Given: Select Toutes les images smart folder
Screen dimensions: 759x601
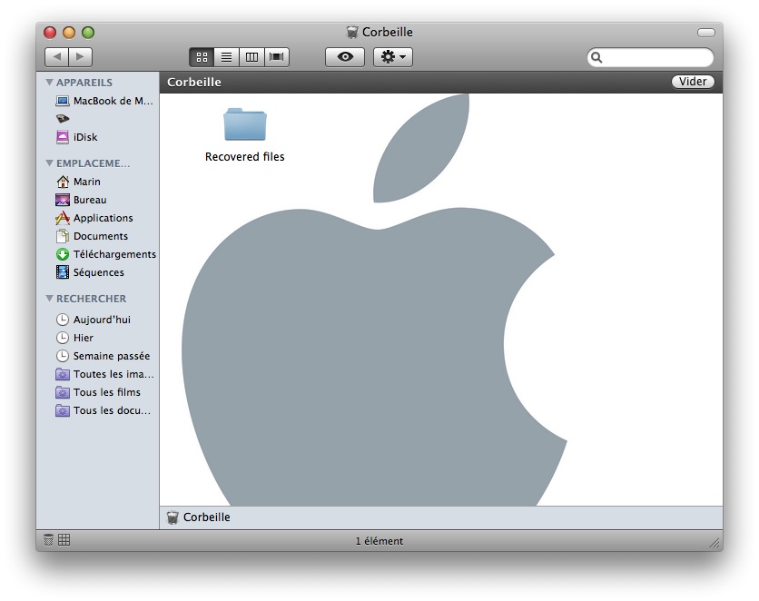Looking at the screenshot, I should [98, 374].
